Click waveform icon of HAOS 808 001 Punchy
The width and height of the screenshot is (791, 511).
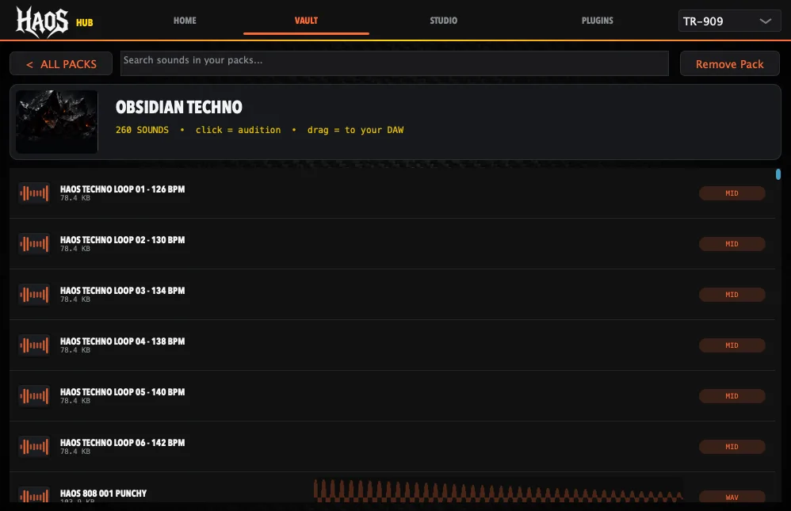tap(34, 495)
